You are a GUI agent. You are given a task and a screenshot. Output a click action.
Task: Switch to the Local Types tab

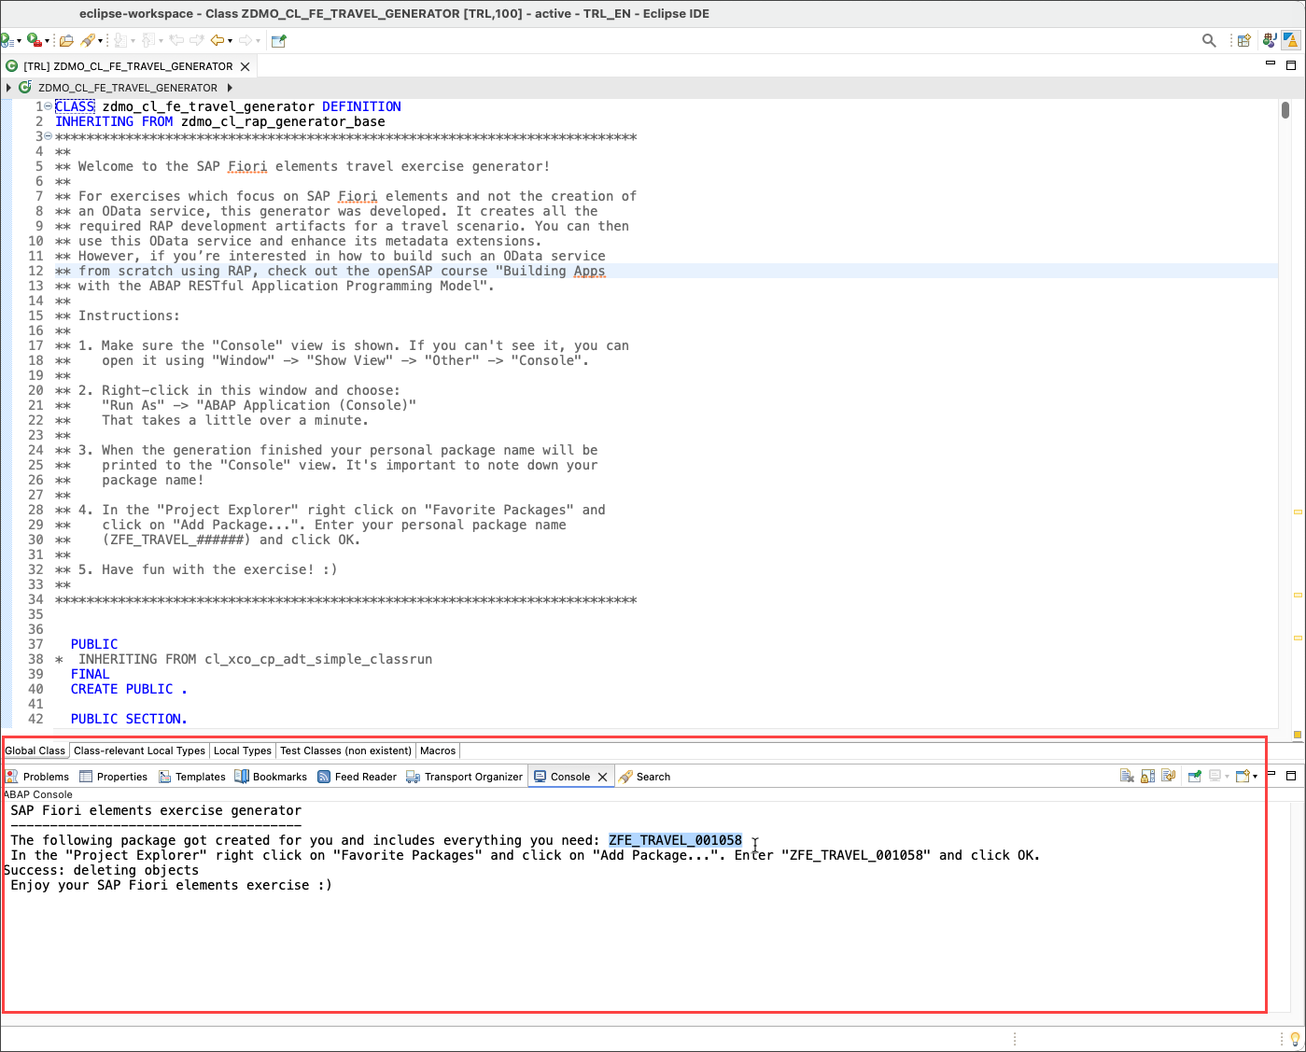click(x=243, y=750)
